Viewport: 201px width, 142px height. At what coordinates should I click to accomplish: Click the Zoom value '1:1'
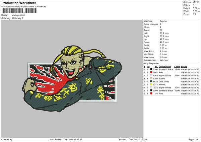194,14
